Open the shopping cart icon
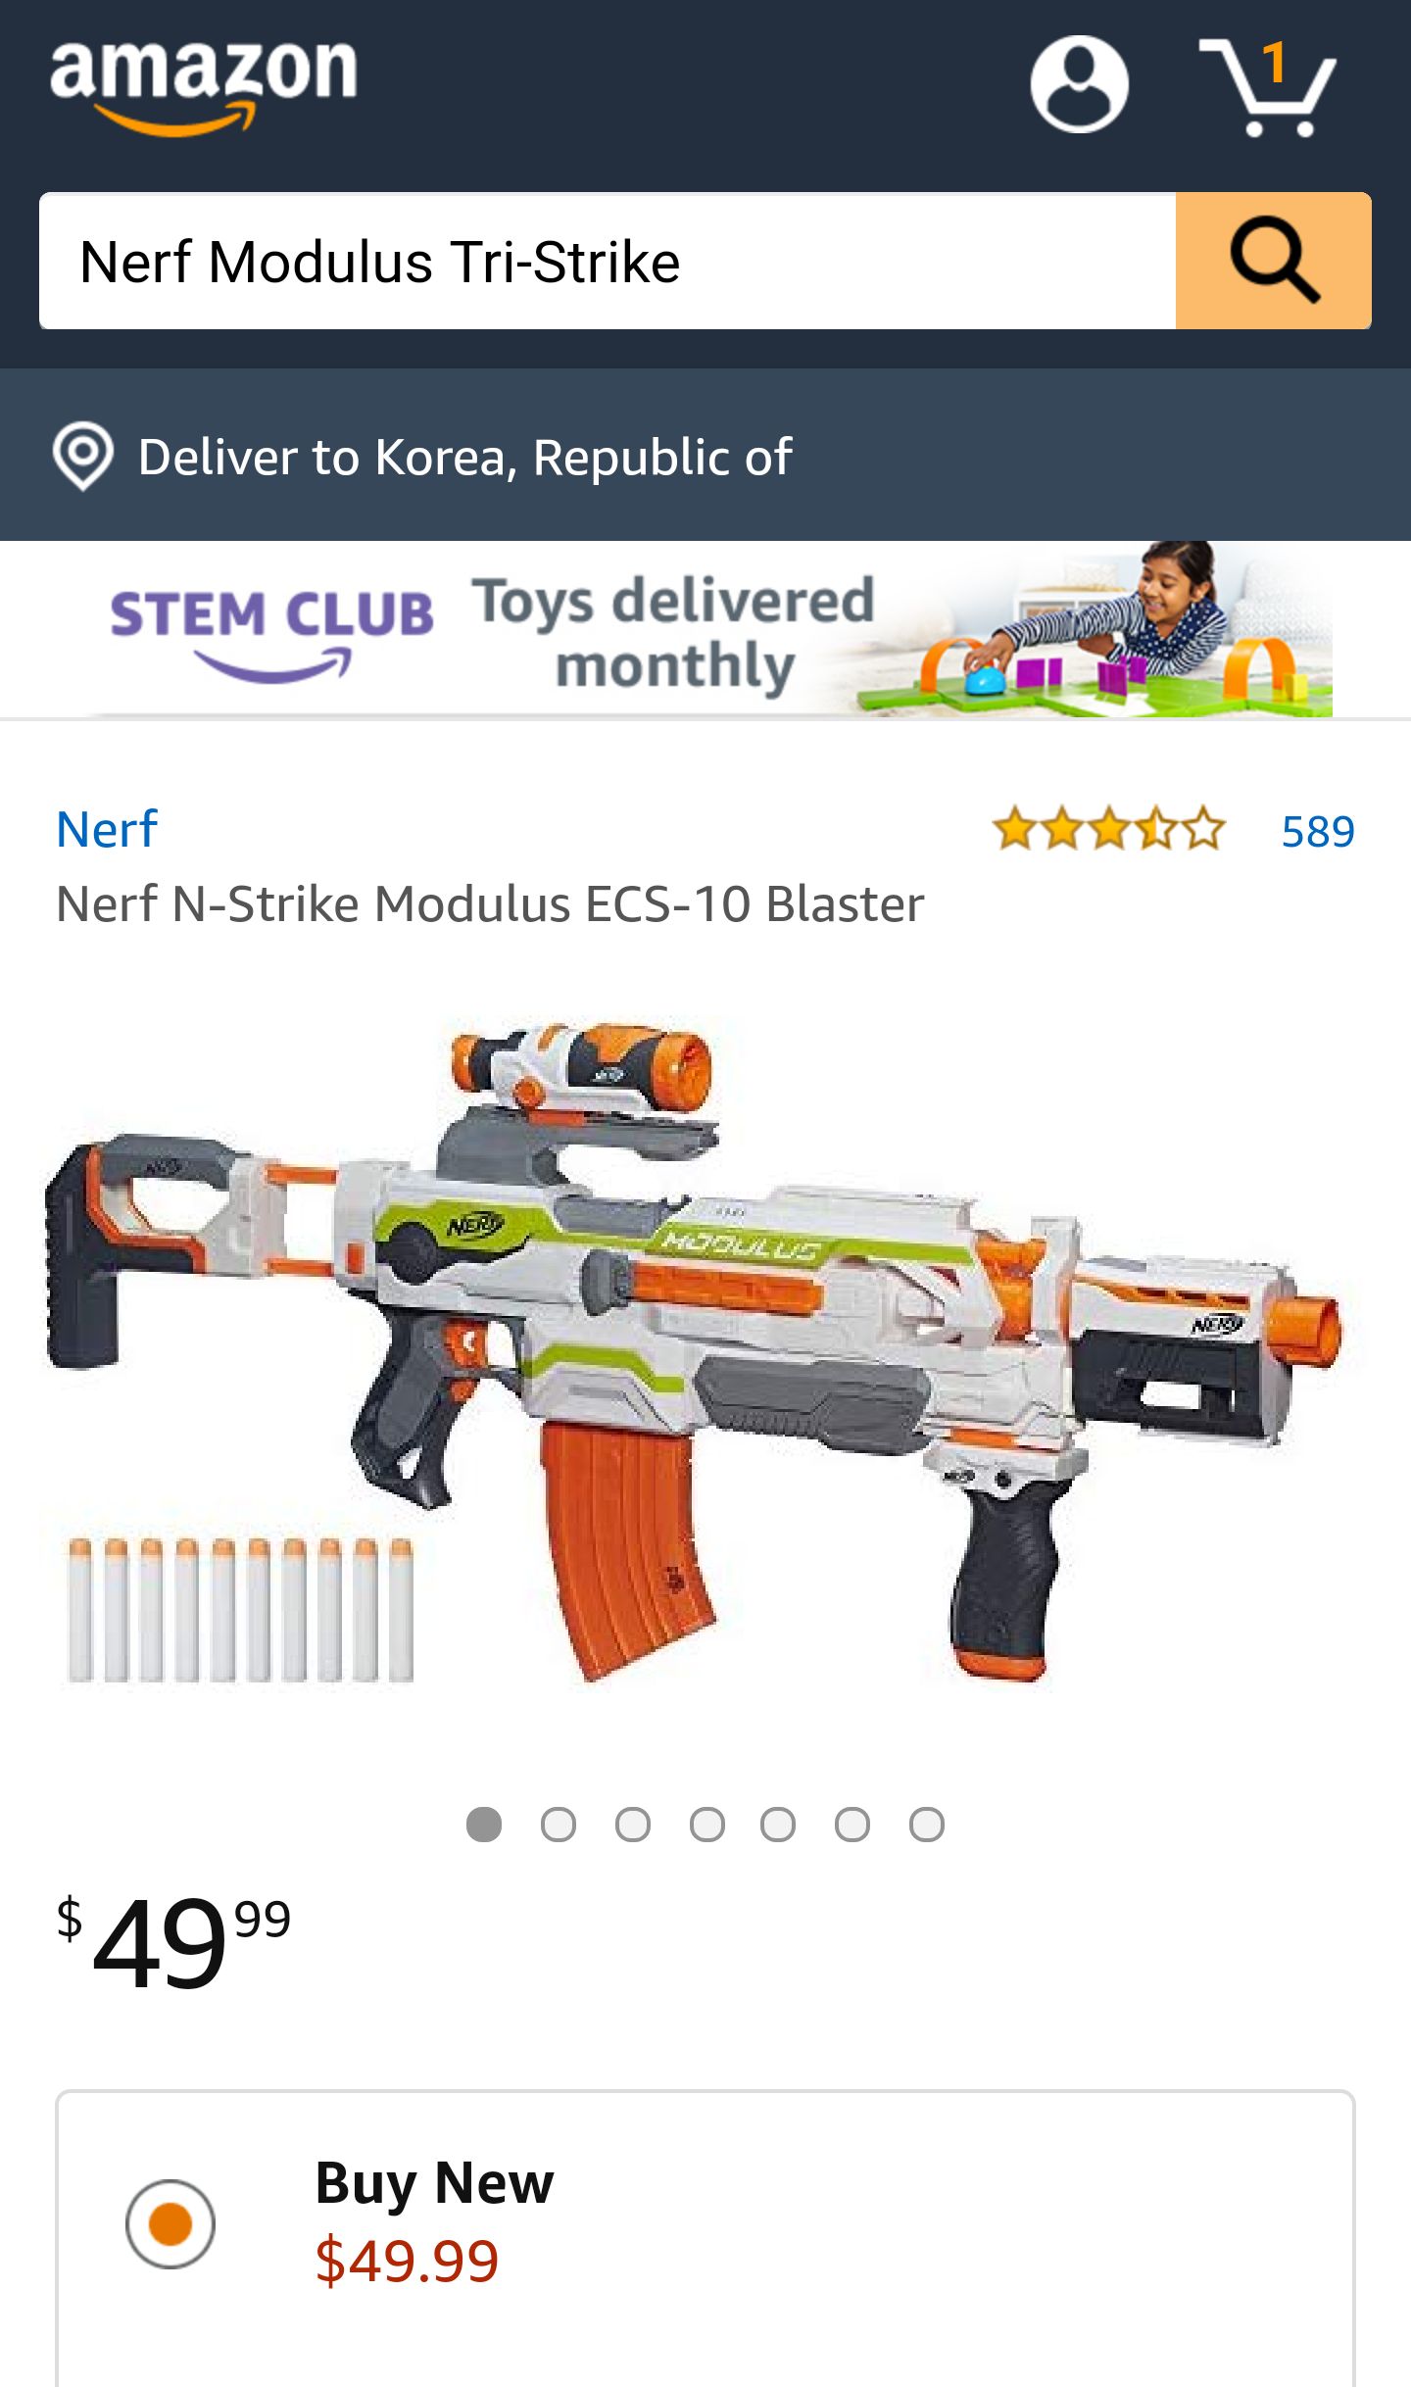This screenshot has height=2387, width=1411. click(x=1267, y=86)
